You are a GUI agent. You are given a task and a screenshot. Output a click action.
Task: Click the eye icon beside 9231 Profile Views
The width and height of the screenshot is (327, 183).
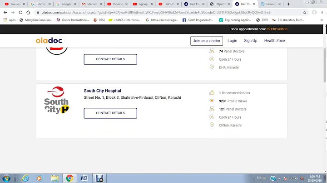(x=212, y=101)
